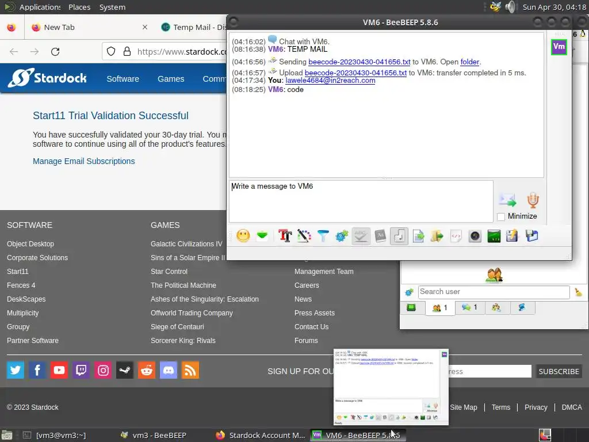Screen dimensions: 589x442
Task: Select the New Tab Firefox tab
Action: pos(88,27)
